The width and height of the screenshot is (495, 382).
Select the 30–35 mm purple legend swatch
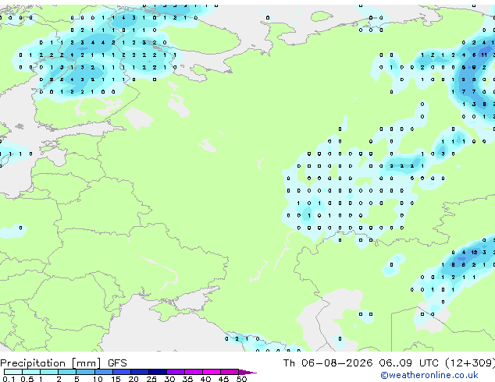pos(176,372)
